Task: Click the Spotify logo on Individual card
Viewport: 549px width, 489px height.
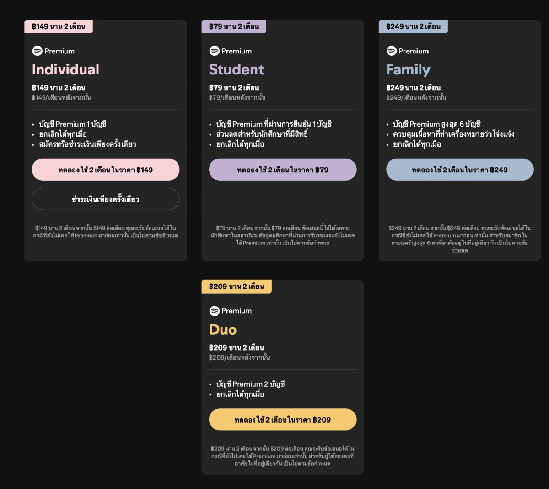Action: pyautogui.click(x=37, y=51)
